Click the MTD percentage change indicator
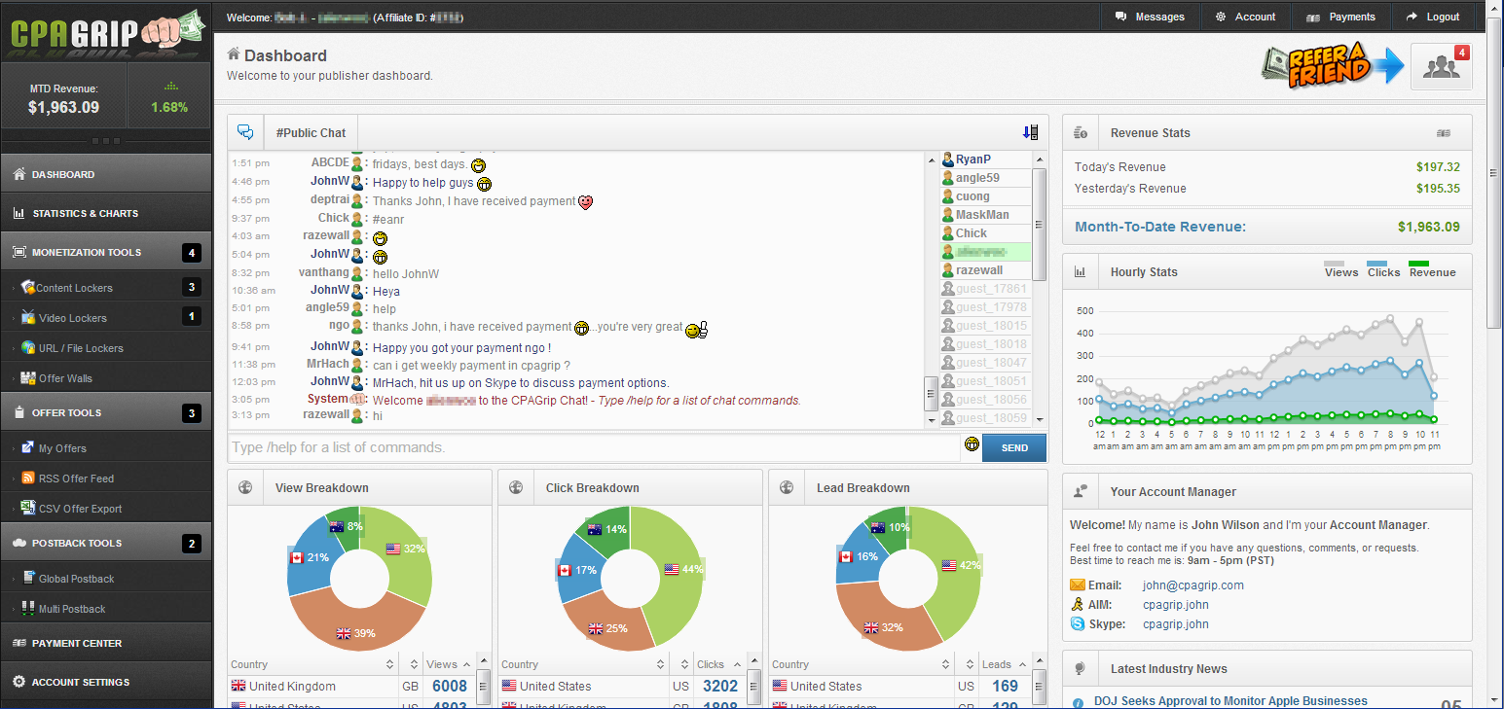The image size is (1504, 709). pyautogui.click(x=169, y=97)
